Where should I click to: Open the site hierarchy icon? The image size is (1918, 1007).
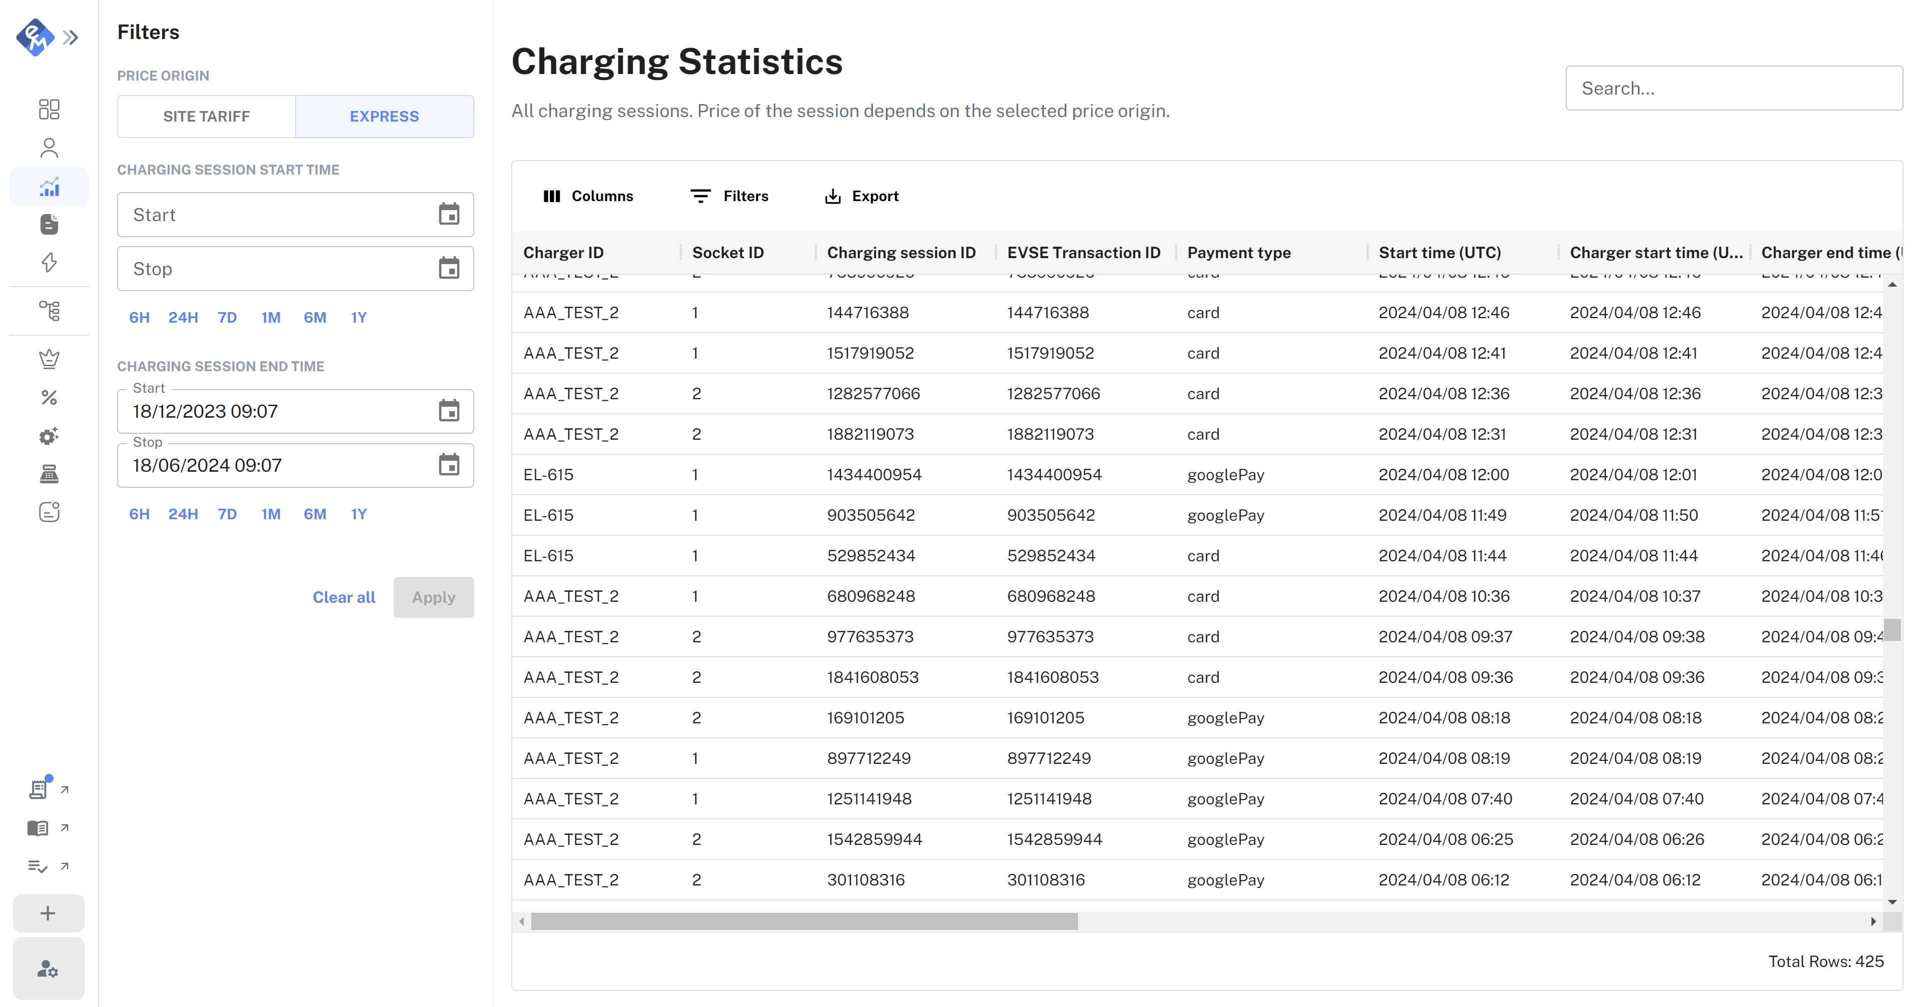(x=49, y=310)
